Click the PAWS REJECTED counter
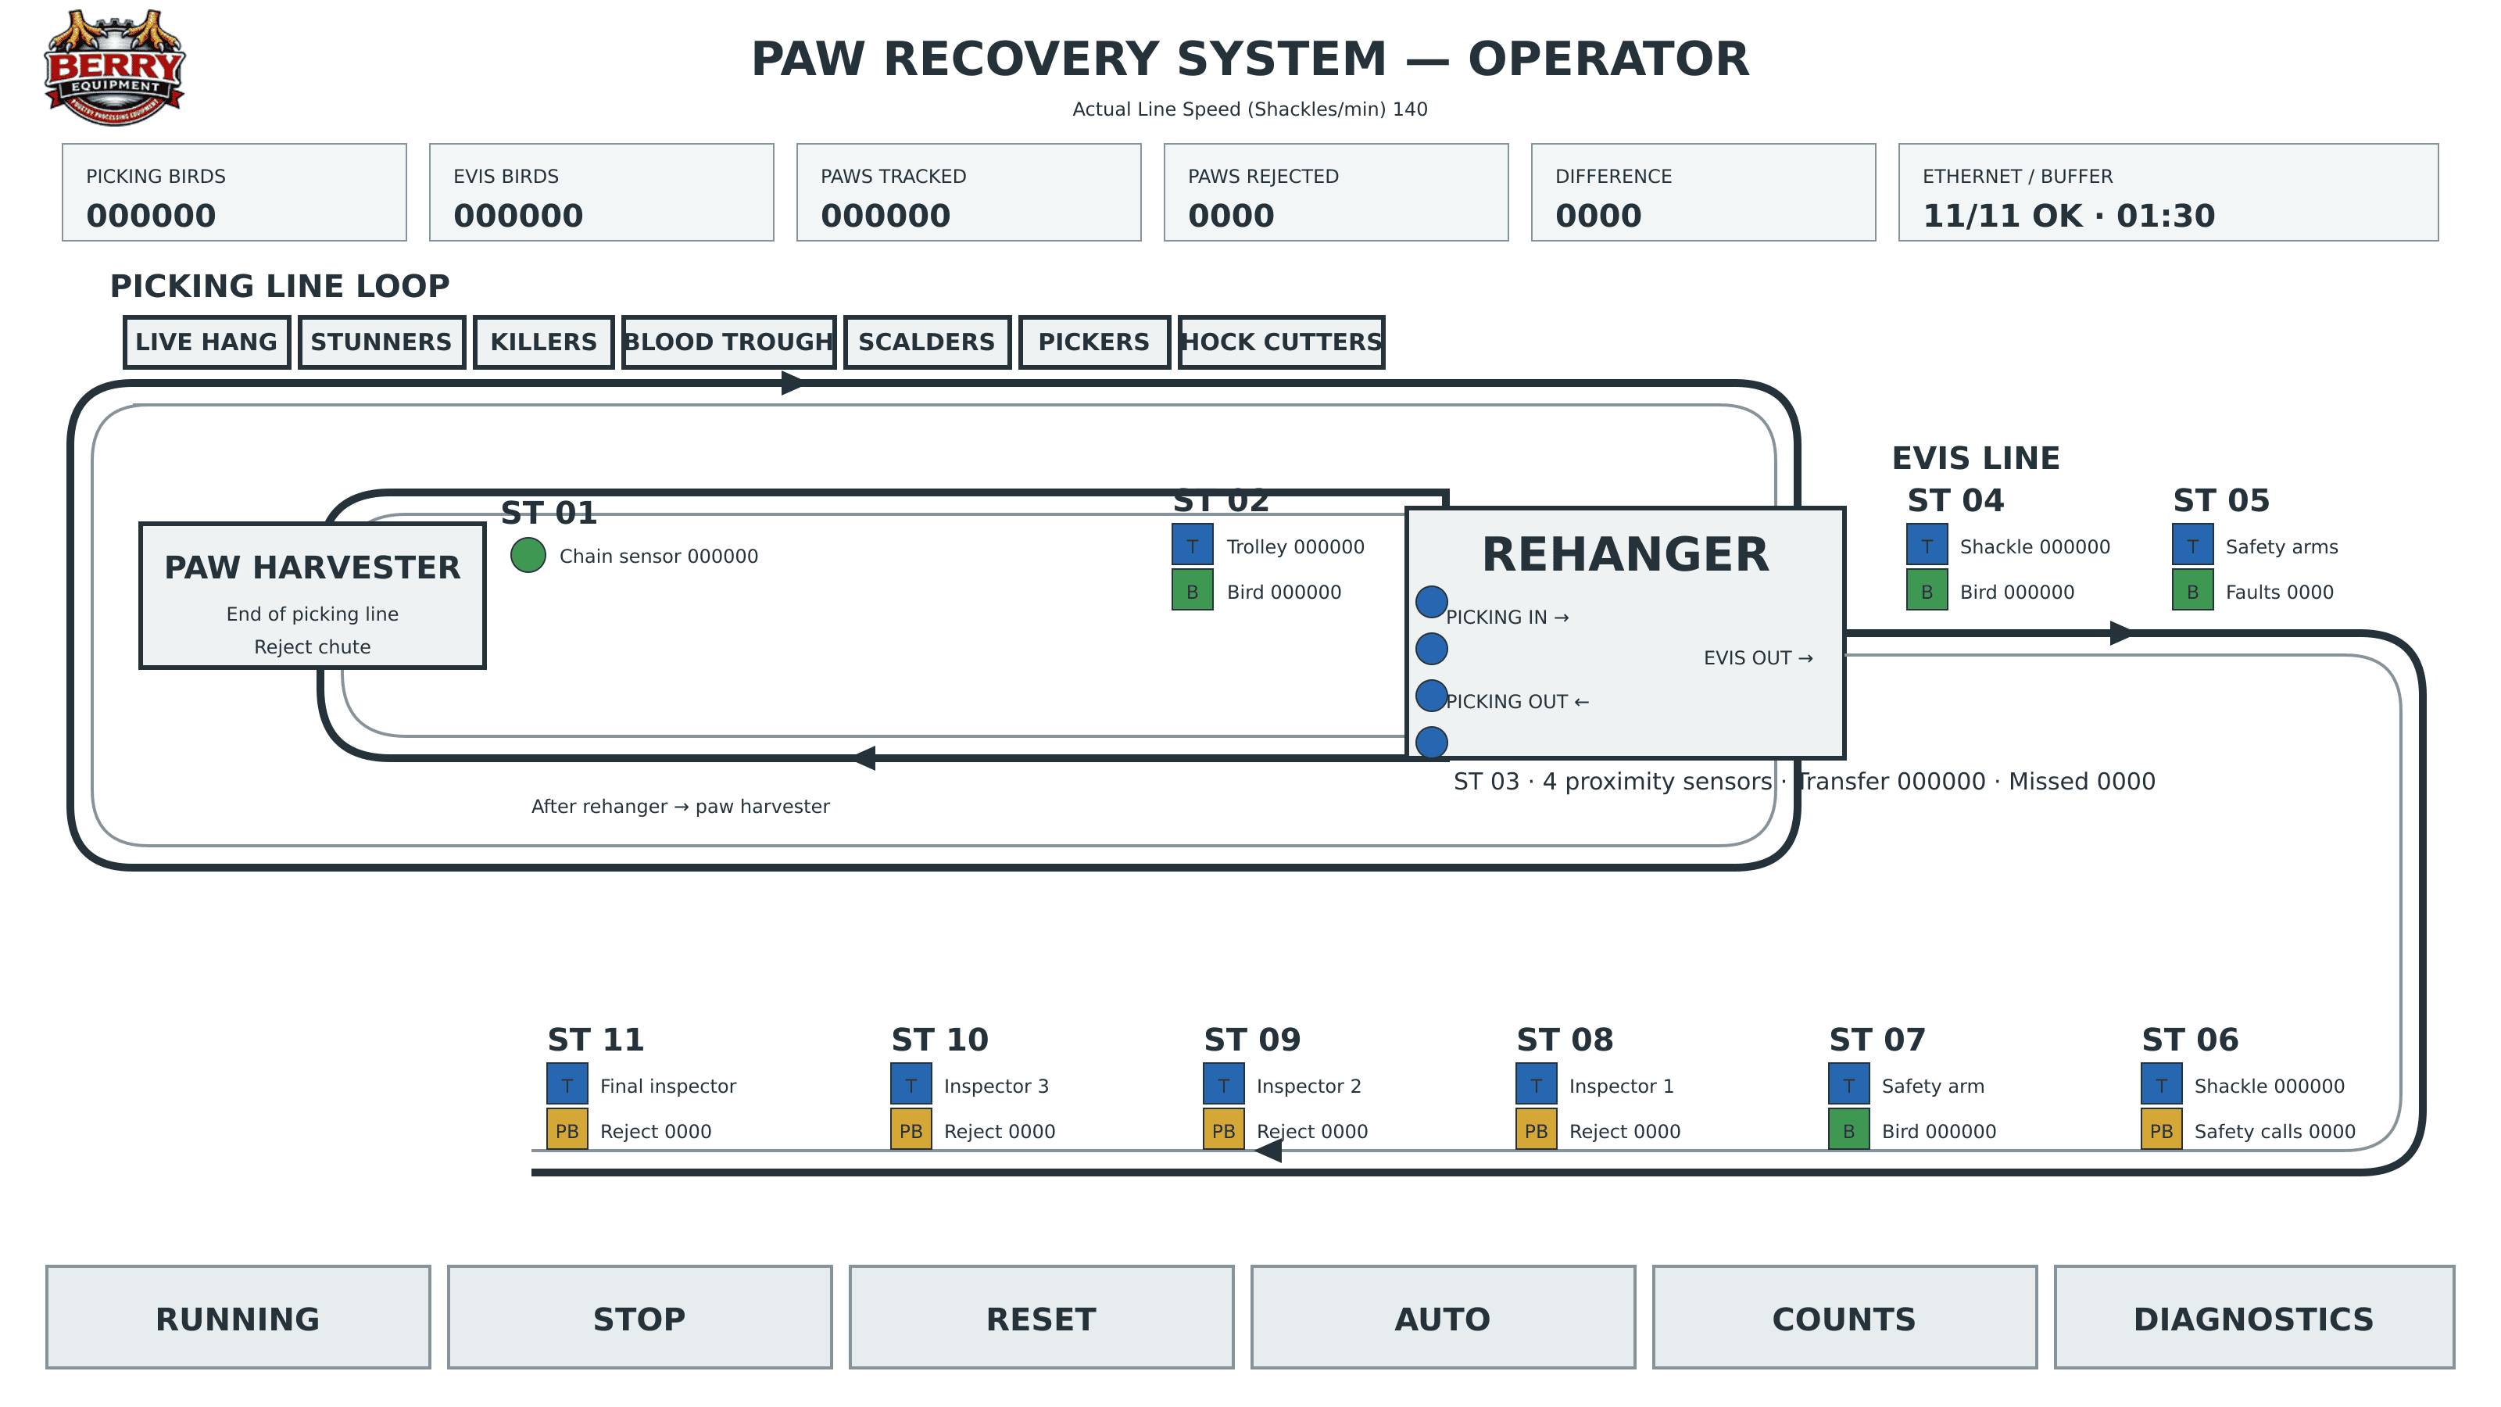The height and width of the screenshot is (1407, 2501). click(1336, 192)
